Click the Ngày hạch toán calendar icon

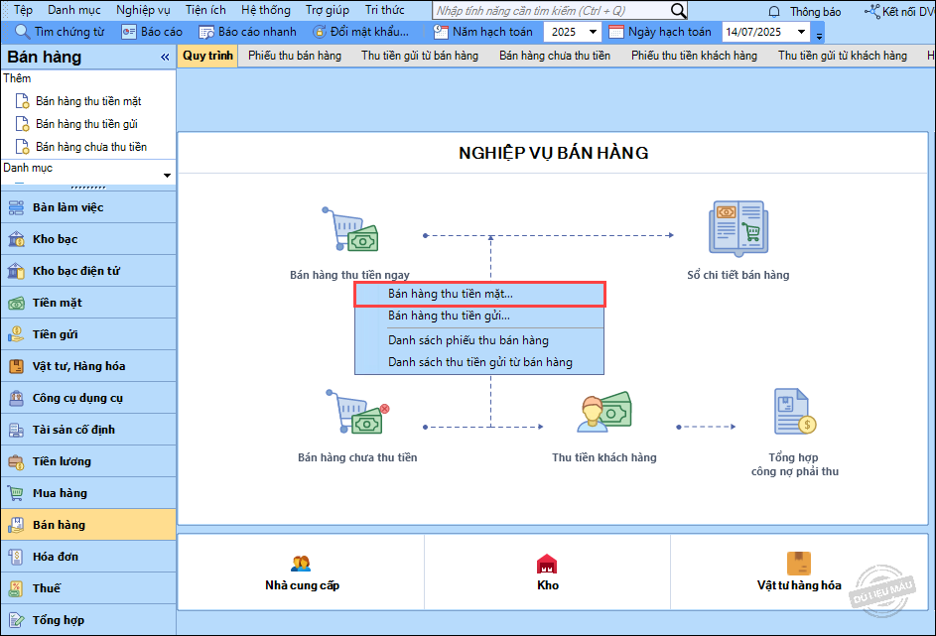click(616, 32)
